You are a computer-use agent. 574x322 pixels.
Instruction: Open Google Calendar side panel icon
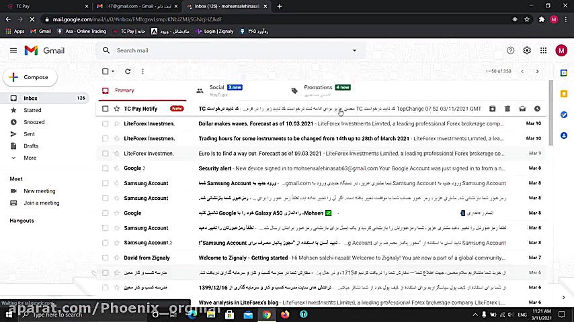(564, 73)
